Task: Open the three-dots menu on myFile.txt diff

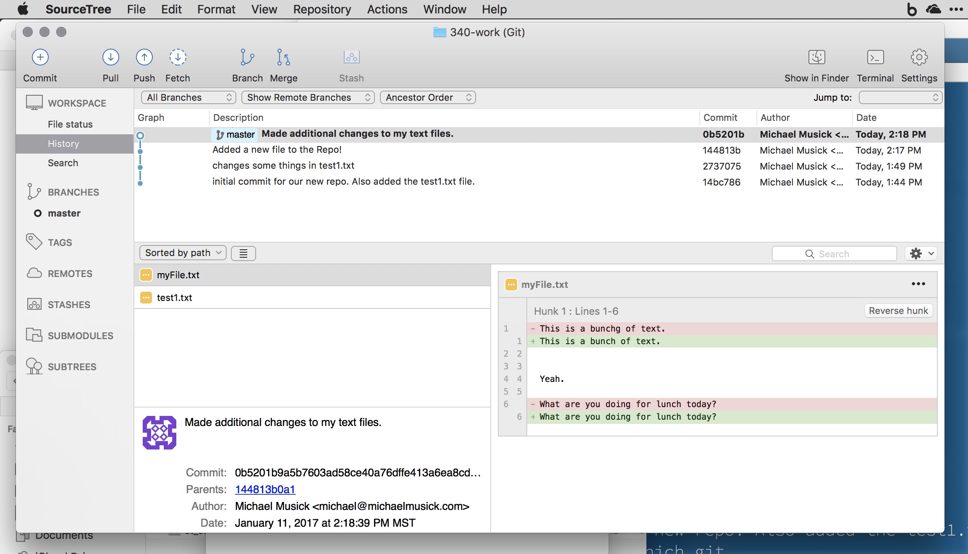Action: click(x=918, y=284)
